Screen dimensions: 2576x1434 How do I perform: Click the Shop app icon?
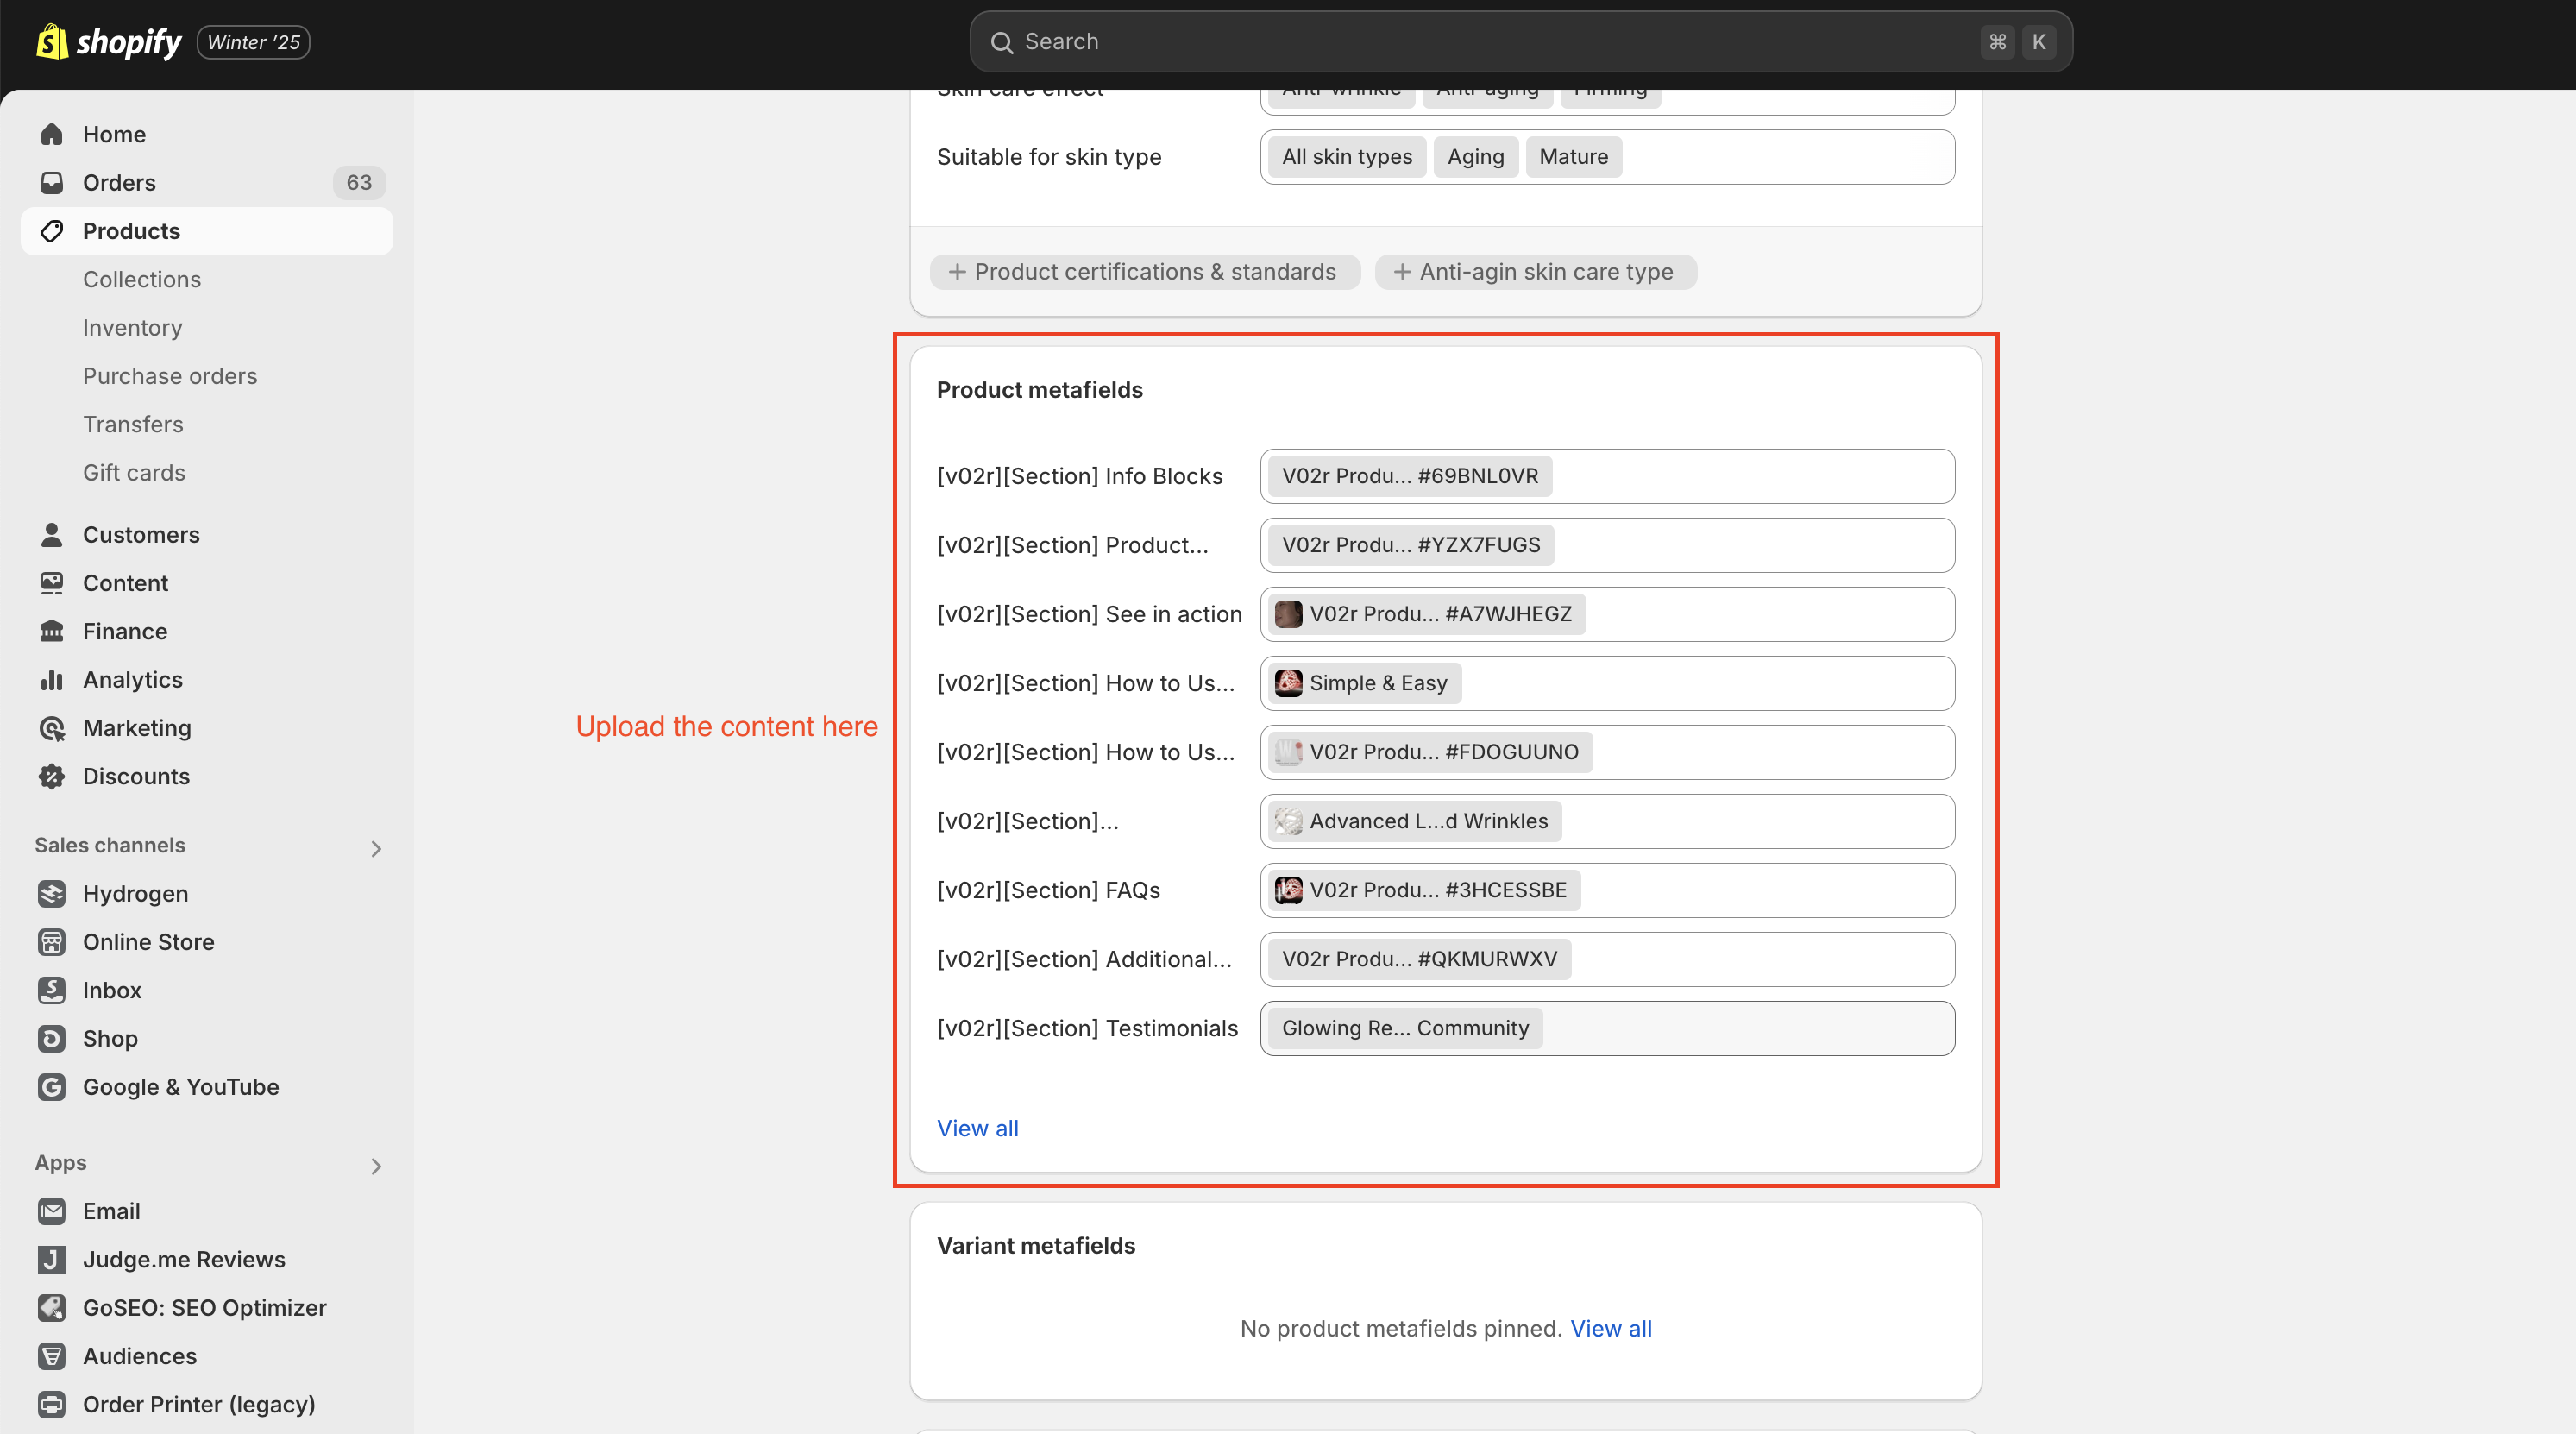click(52, 1039)
